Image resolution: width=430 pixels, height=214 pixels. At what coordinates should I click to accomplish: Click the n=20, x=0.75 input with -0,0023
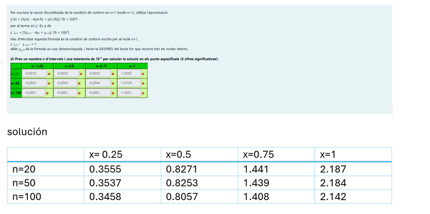click(97, 74)
